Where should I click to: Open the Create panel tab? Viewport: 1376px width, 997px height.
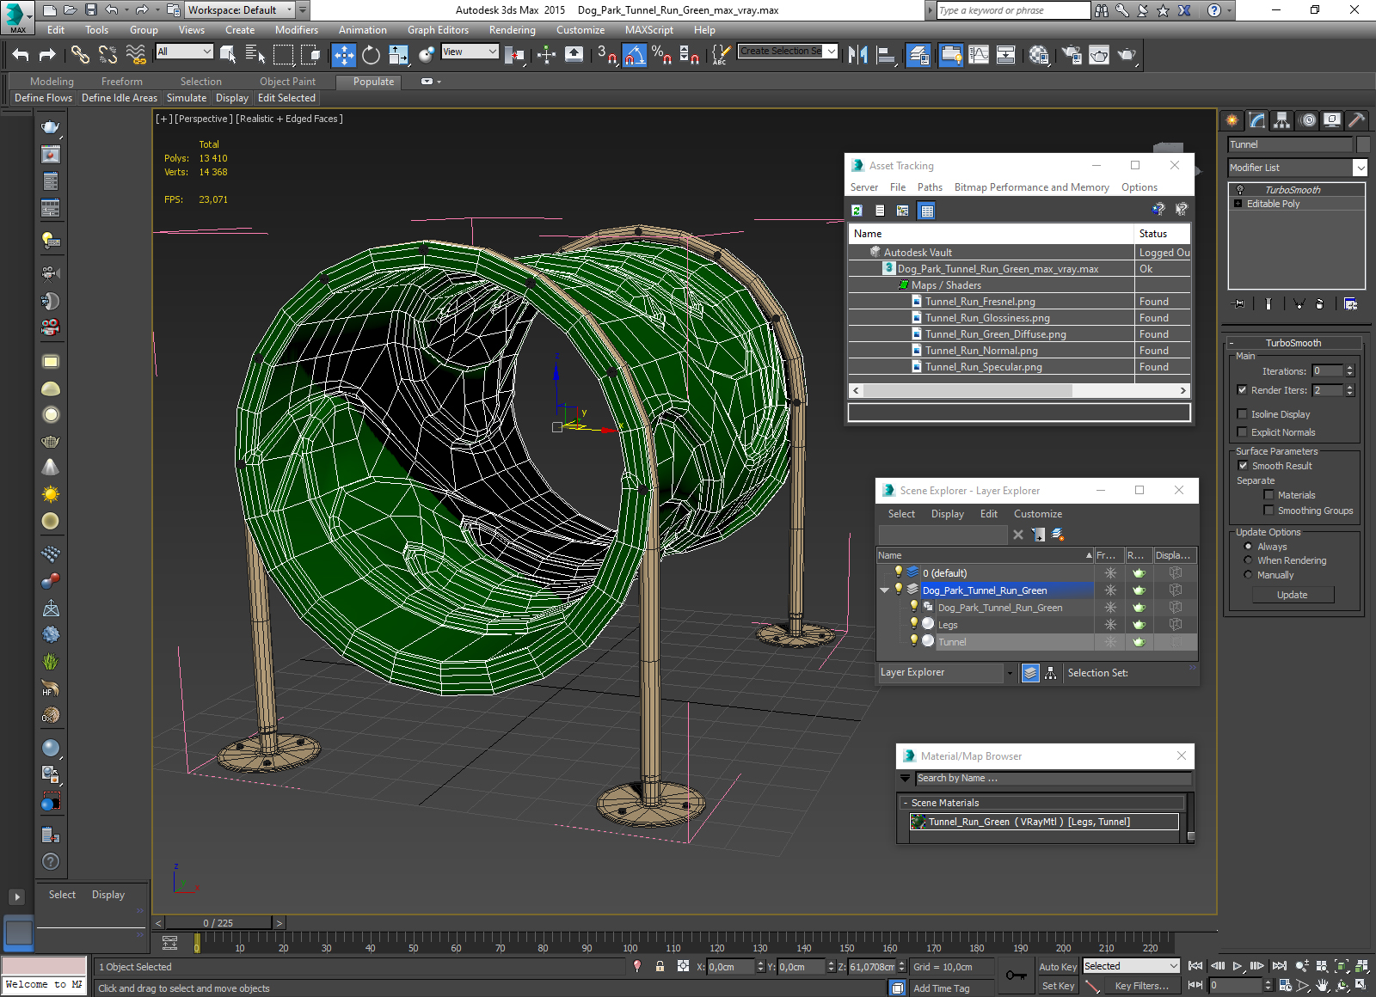click(x=1232, y=120)
